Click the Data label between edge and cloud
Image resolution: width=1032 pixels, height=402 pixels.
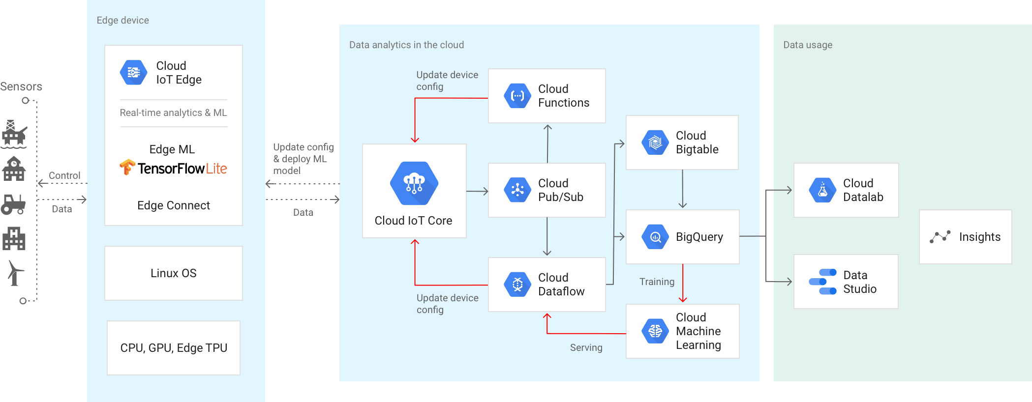click(x=303, y=212)
